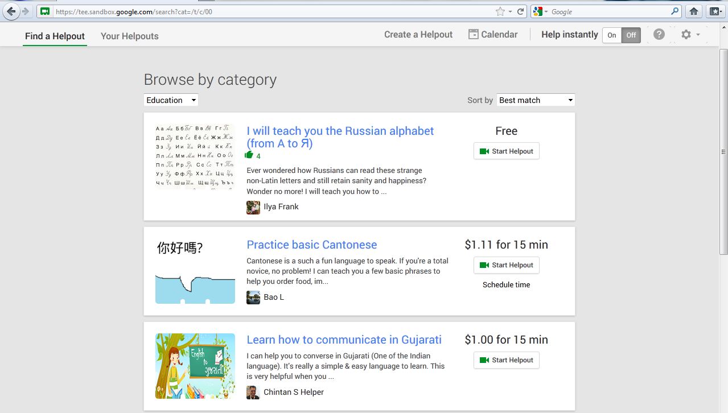Reload the page with the refresh icon

point(520,11)
